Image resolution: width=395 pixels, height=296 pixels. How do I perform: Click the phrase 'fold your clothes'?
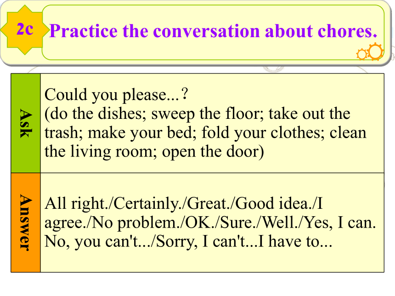pos(261,133)
